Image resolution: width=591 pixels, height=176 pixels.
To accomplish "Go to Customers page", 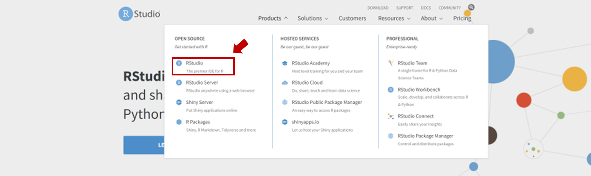I will (352, 18).
